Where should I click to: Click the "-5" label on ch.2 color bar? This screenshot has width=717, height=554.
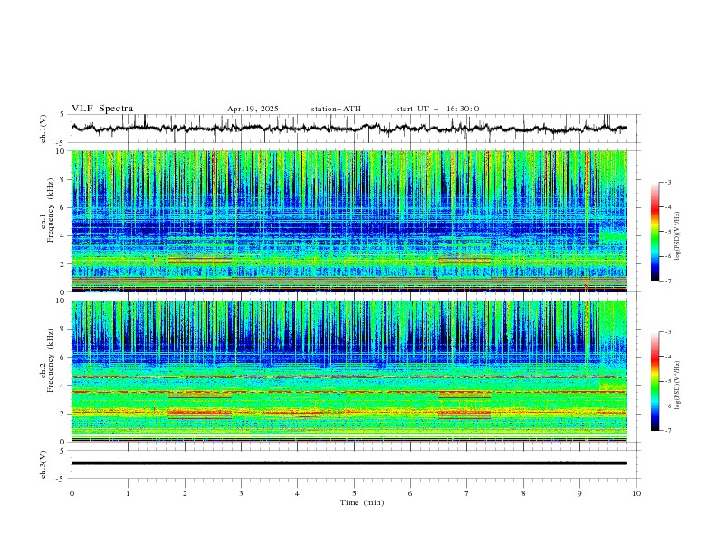668,381
